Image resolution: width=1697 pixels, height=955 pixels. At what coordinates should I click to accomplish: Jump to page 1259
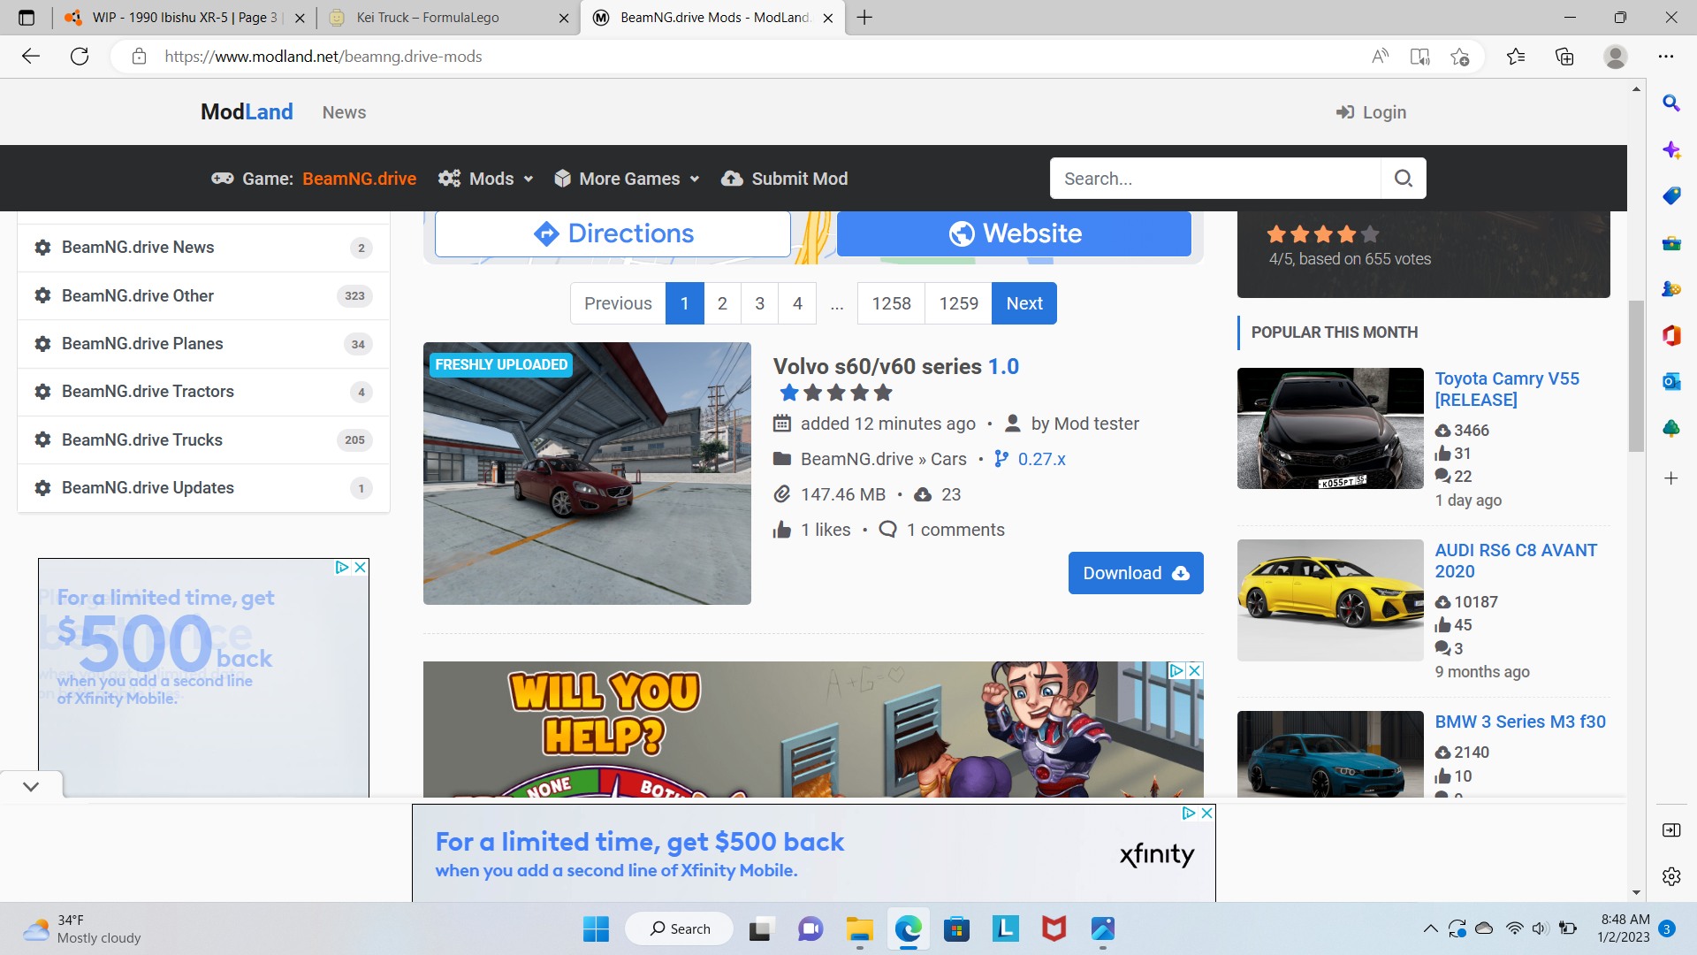point(958,303)
